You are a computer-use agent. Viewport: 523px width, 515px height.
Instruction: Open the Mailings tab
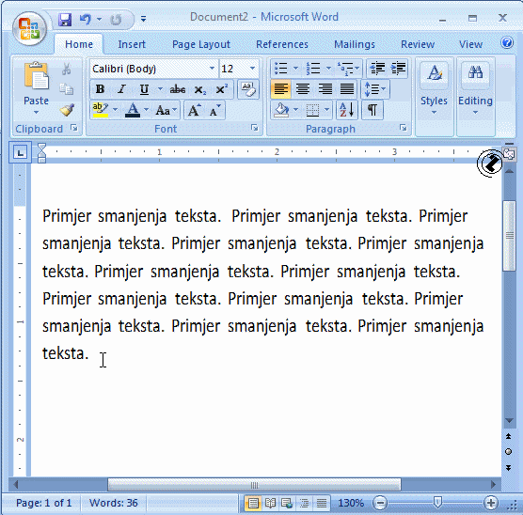click(x=355, y=44)
